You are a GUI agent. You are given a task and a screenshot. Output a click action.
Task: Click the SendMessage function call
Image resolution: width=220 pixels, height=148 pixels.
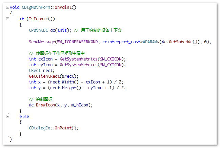click(42, 42)
